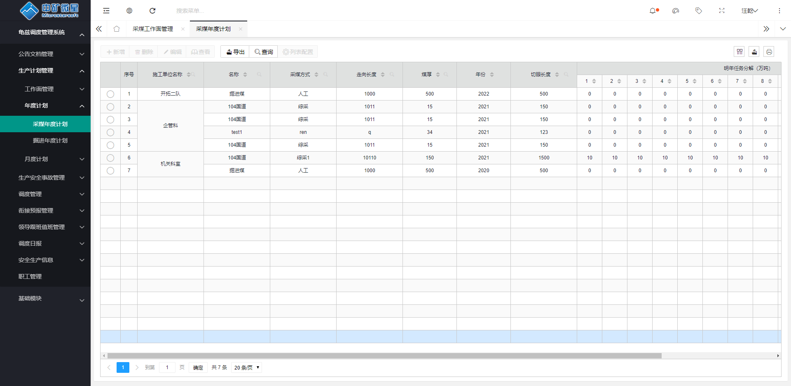Sort by month 1 column arrows
791x386 pixels.
[594, 81]
